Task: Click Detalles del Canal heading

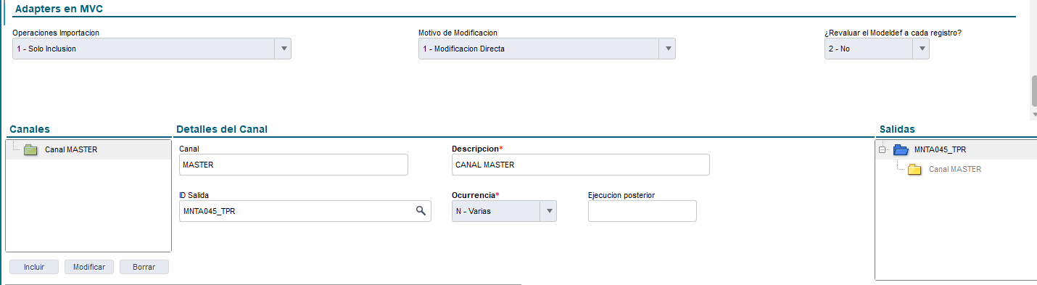Action: click(x=222, y=129)
